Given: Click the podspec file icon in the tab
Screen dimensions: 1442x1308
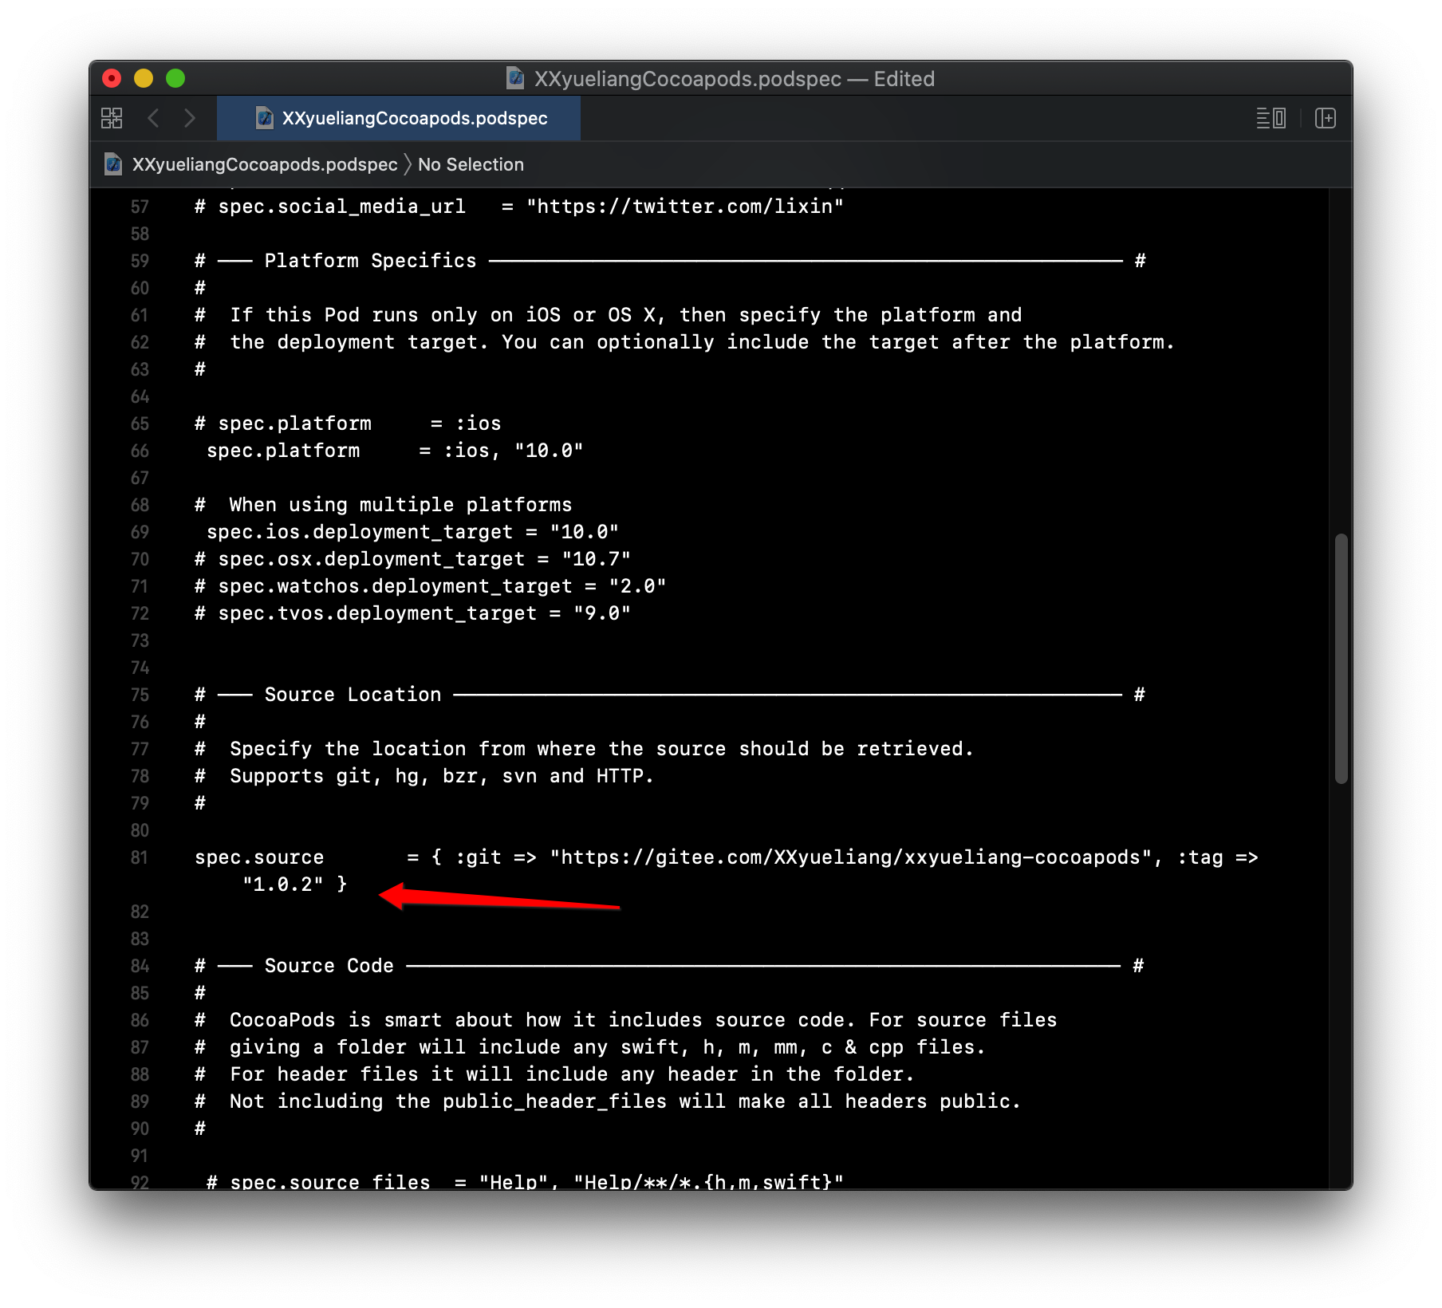Looking at the screenshot, I should coord(265,118).
